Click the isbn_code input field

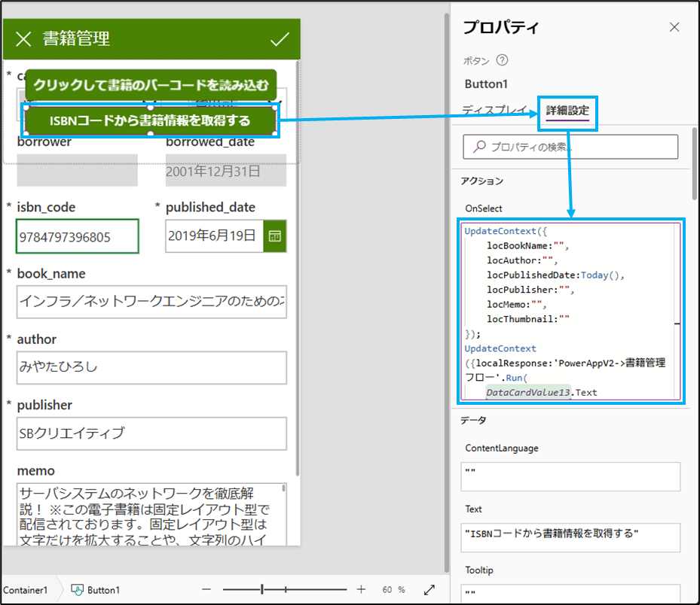tap(77, 236)
